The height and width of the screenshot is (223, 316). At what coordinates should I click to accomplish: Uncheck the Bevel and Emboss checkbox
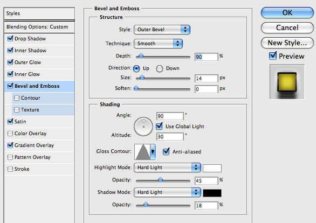point(10,86)
